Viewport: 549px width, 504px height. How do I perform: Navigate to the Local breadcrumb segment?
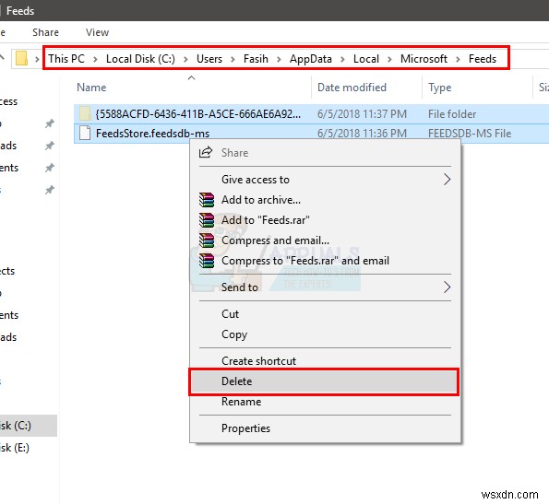[366, 59]
